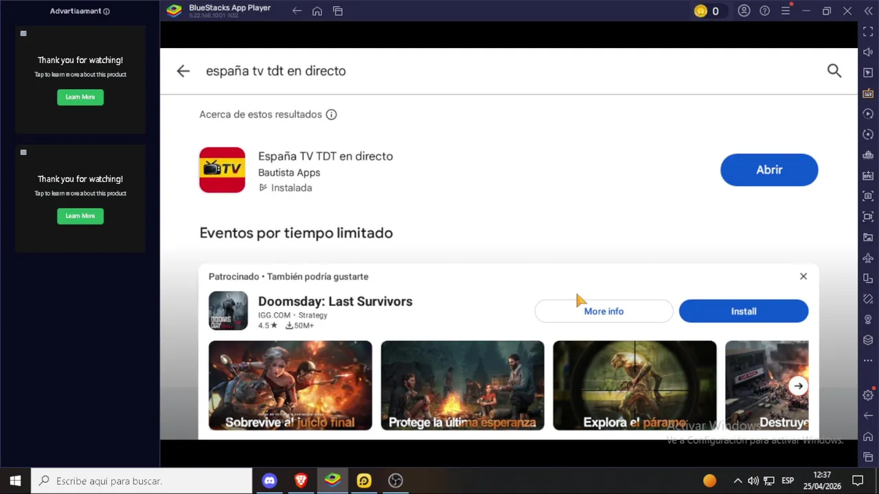This screenshot has height=494, width=879.
Task: Click the BlueStacks top-bar back arrow
Action: coord(297,11)
